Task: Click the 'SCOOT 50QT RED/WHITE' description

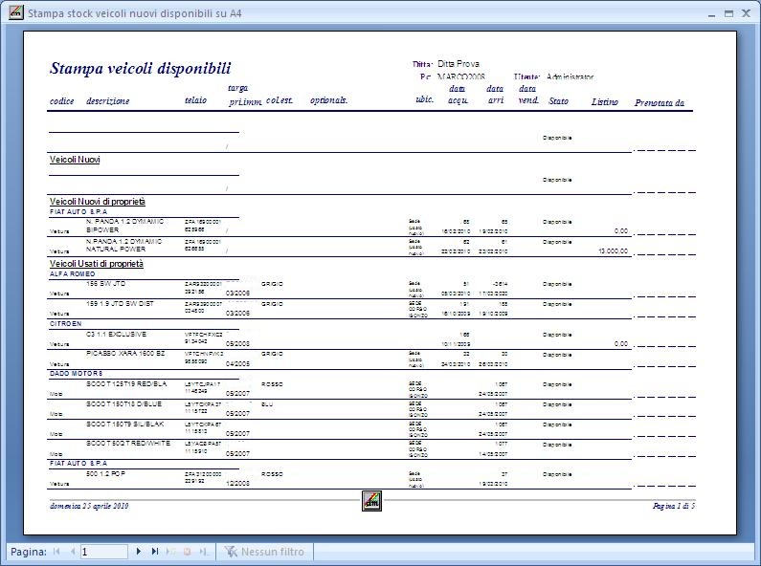Action: [128, 444]
